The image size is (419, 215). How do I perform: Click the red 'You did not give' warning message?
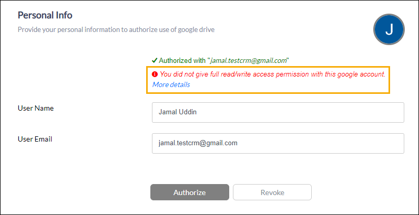click(x=272, y=74)
